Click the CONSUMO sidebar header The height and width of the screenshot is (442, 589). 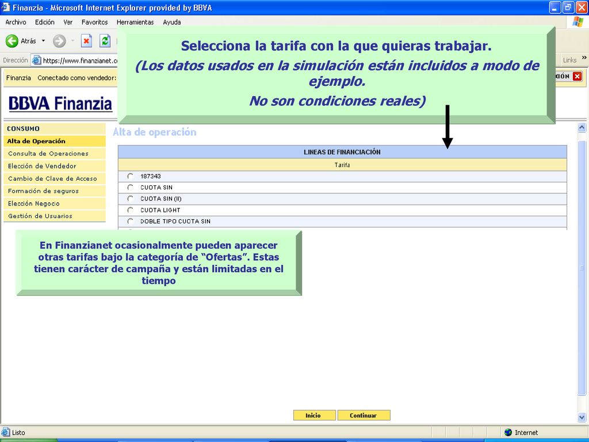point(55,128)
